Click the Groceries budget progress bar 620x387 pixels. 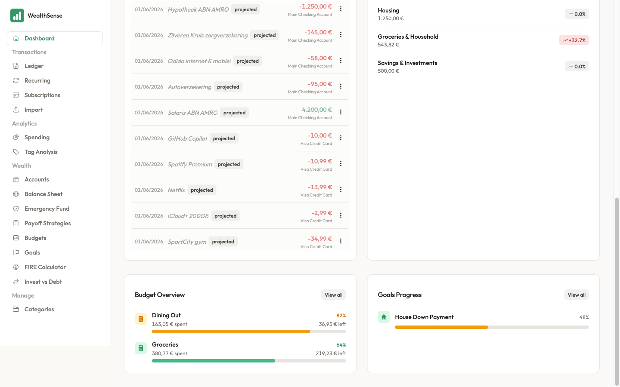tap(249, 361)
